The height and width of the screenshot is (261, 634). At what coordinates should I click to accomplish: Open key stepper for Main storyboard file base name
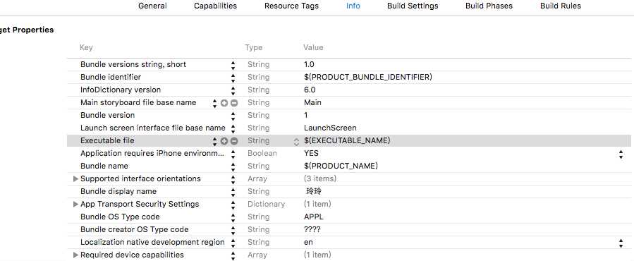[214, 103]
